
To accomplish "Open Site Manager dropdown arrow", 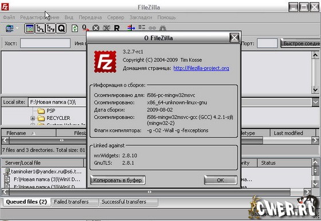I will [17, 28].
